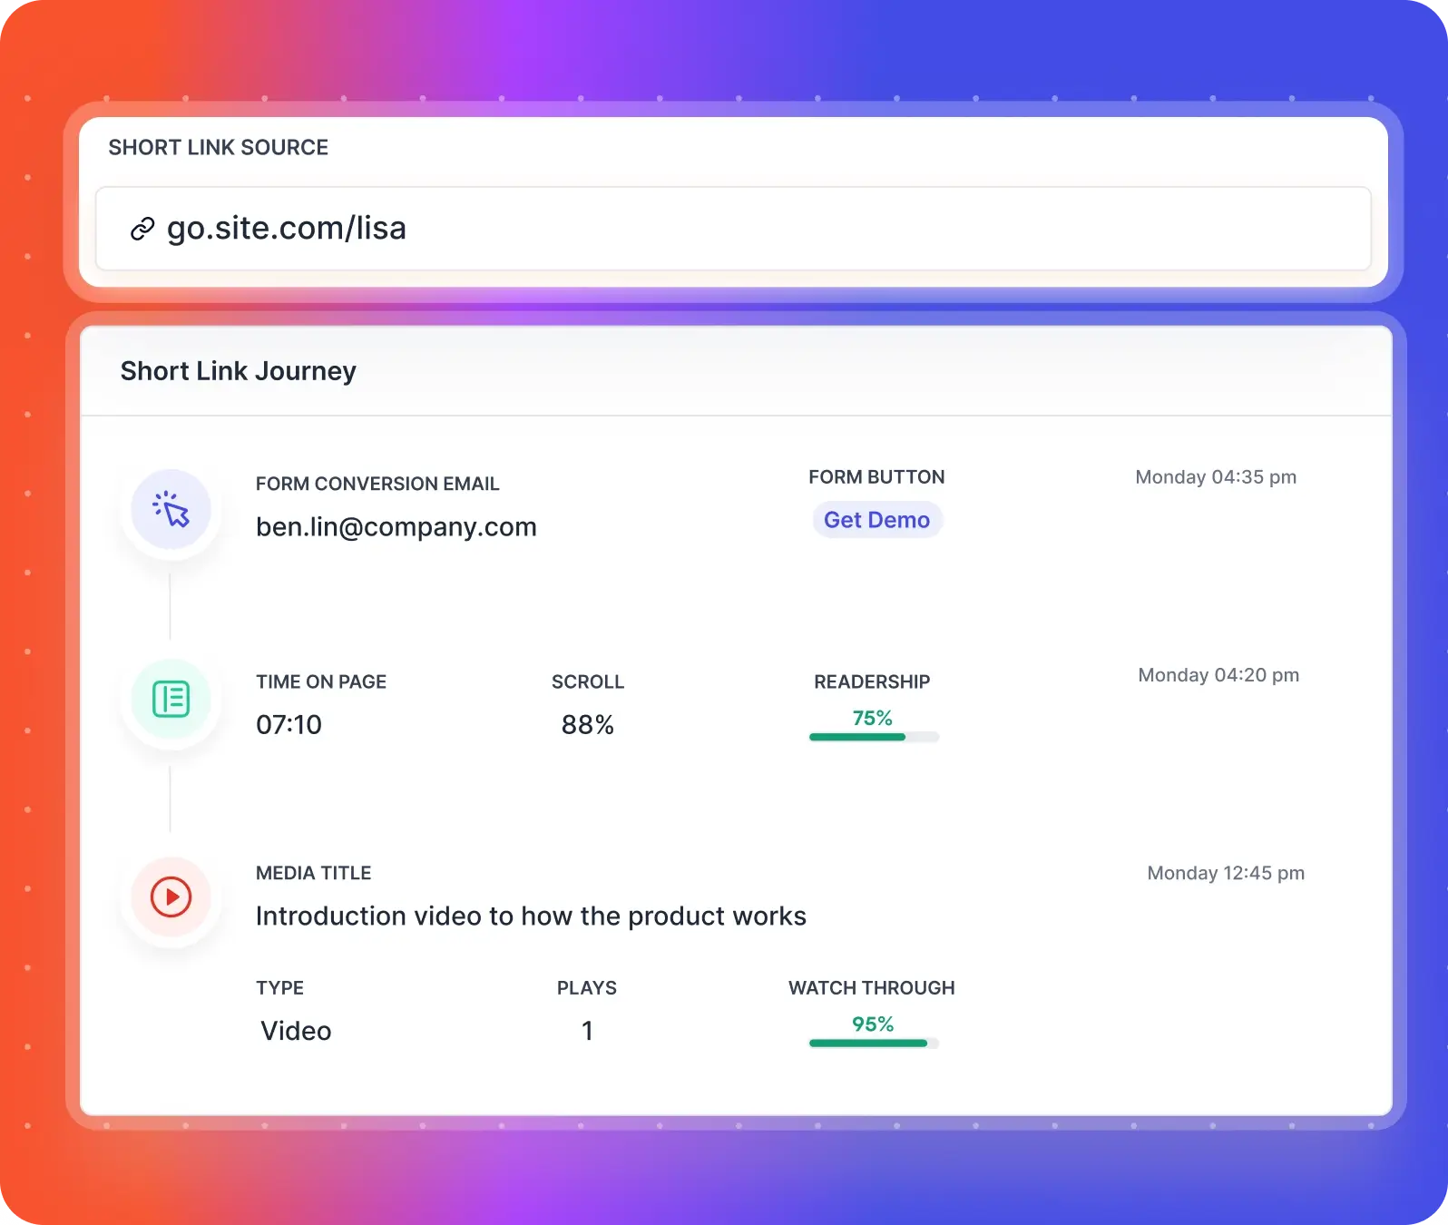Open the ben.lin@company.com email address
Image resolution: width=1448 pixels, height=1225 pixels.
[x=396, y=527]
